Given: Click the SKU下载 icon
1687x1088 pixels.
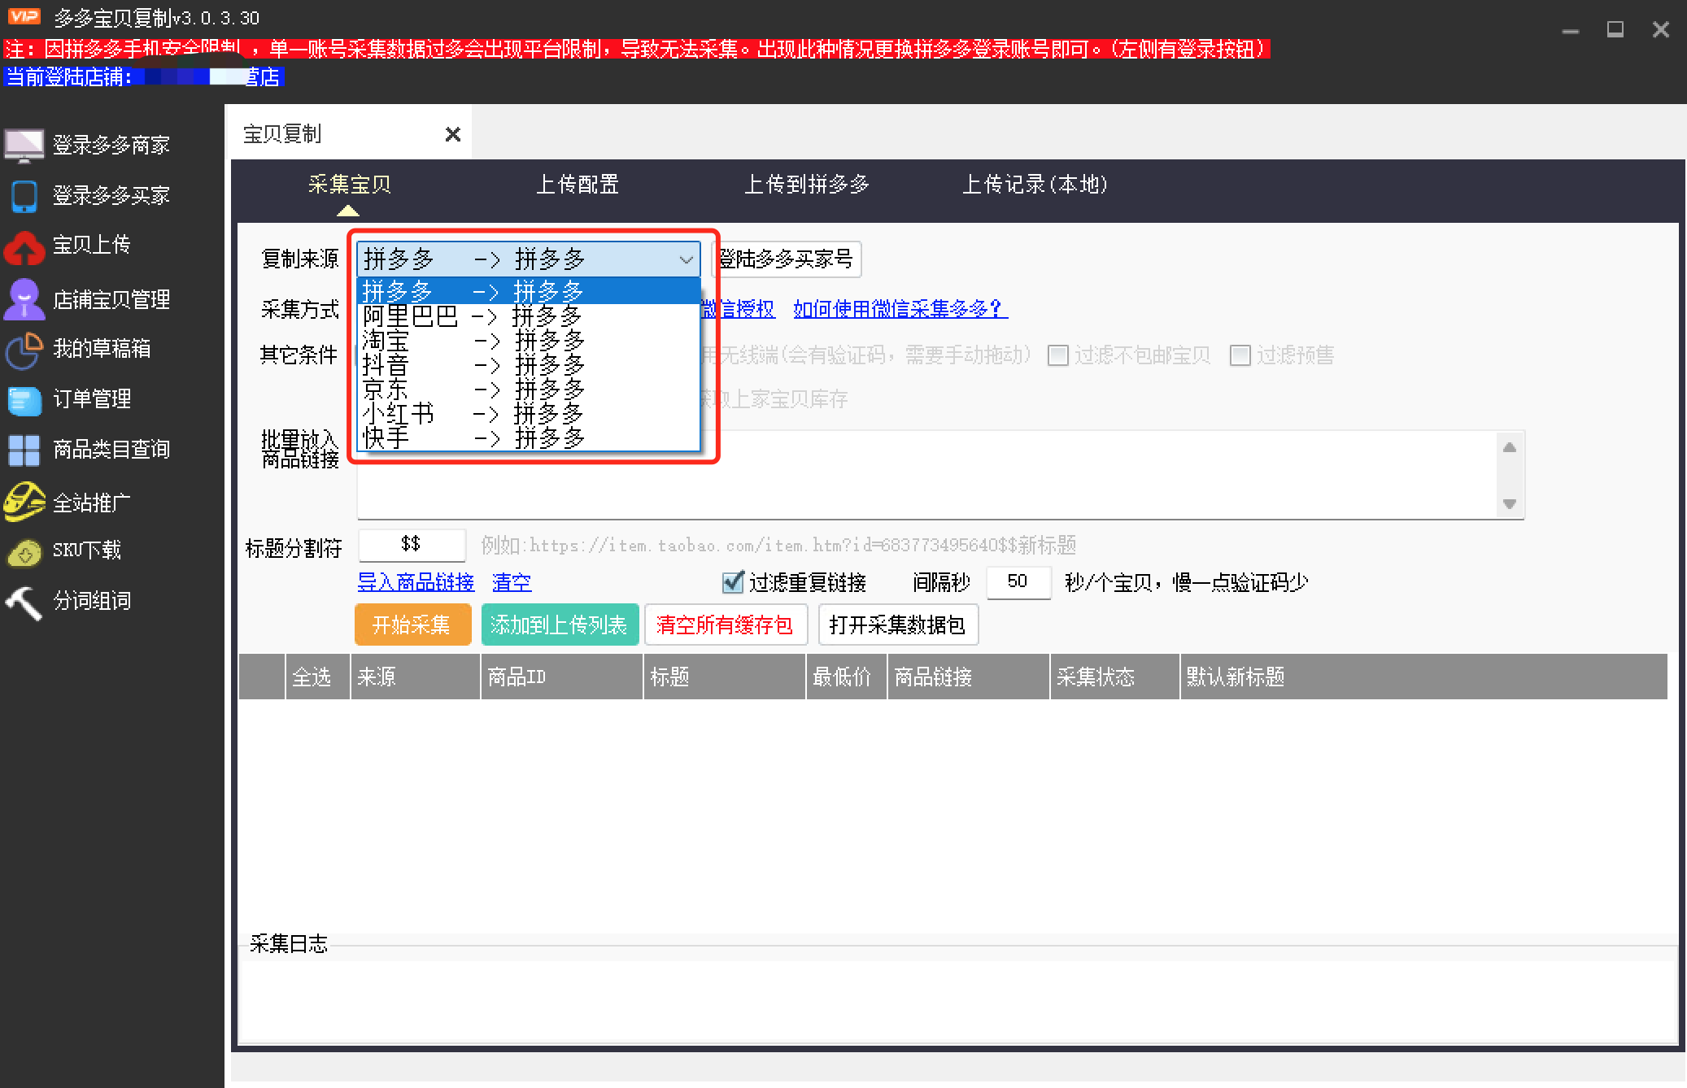Looking at the screenshot, I should 24,552.
